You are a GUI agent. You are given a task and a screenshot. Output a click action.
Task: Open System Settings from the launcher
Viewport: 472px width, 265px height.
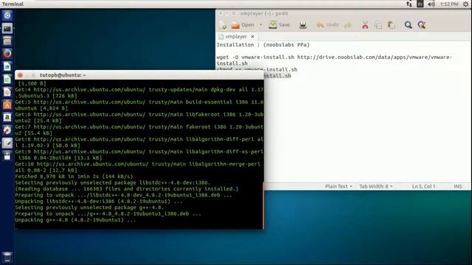7,130
